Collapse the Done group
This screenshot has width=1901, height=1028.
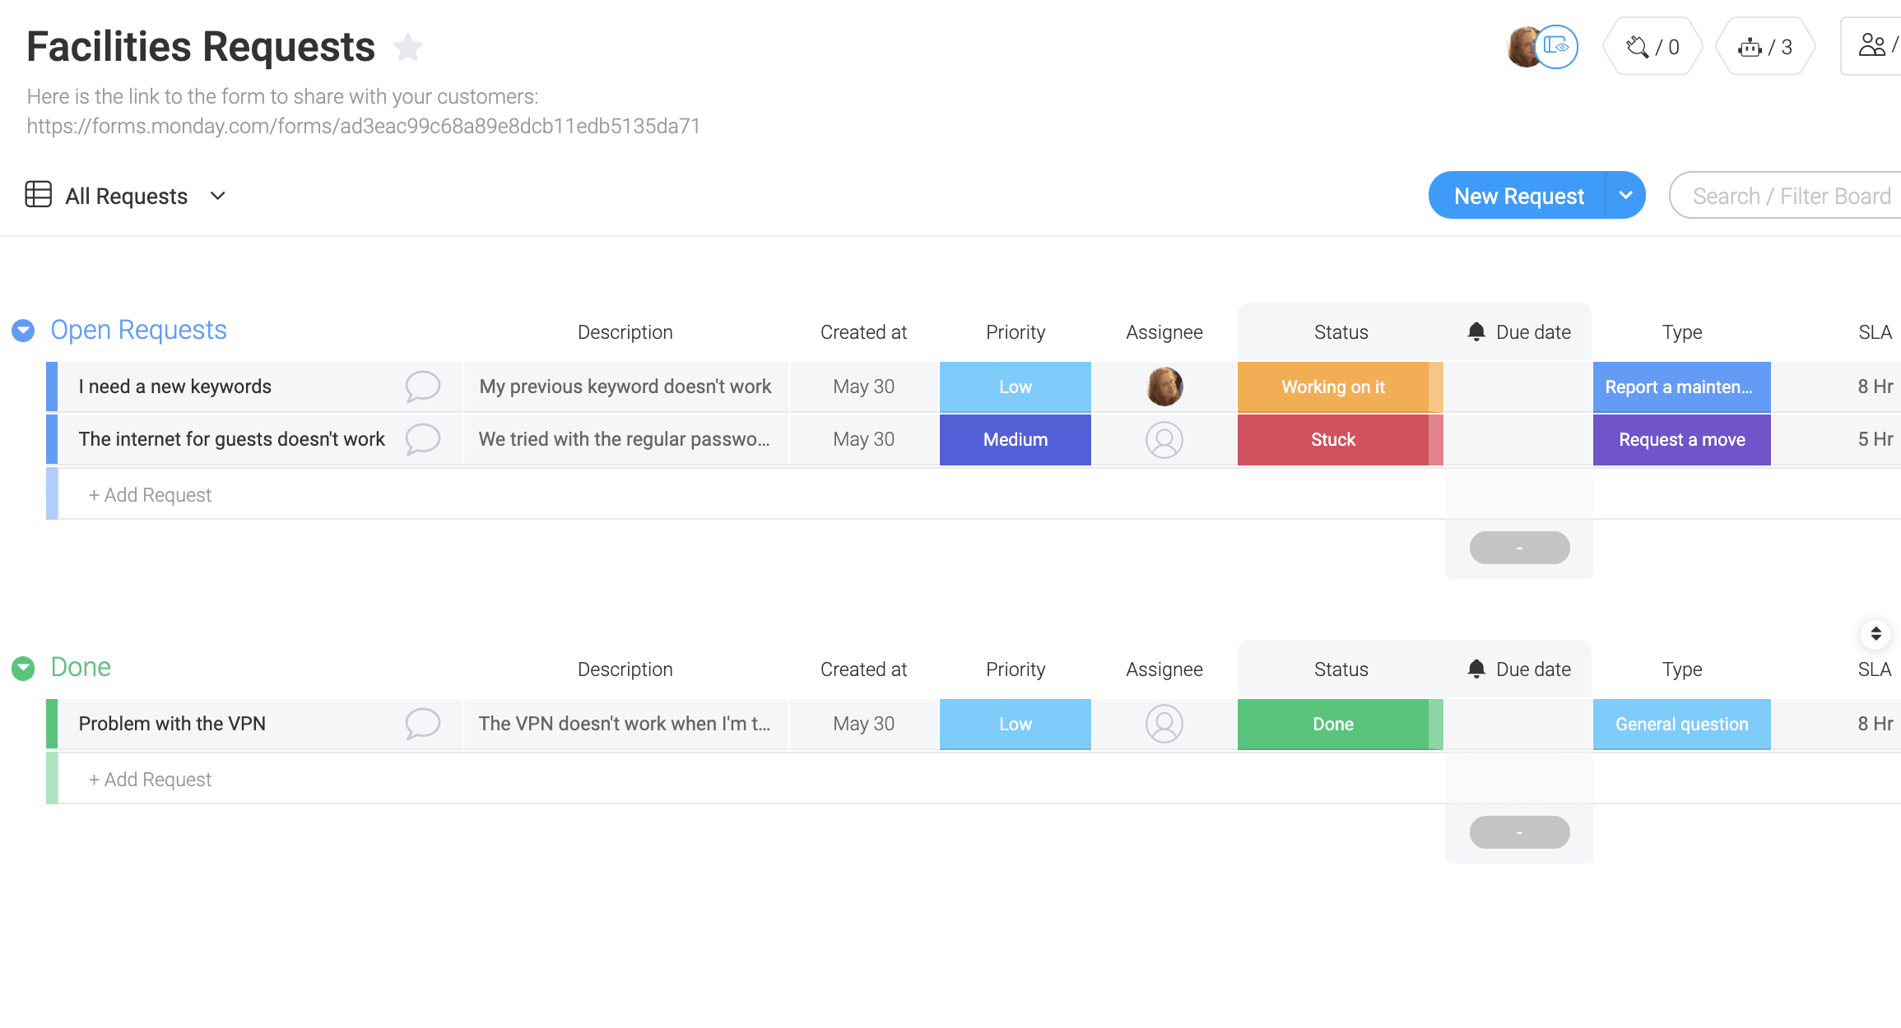tap(23, 668)
